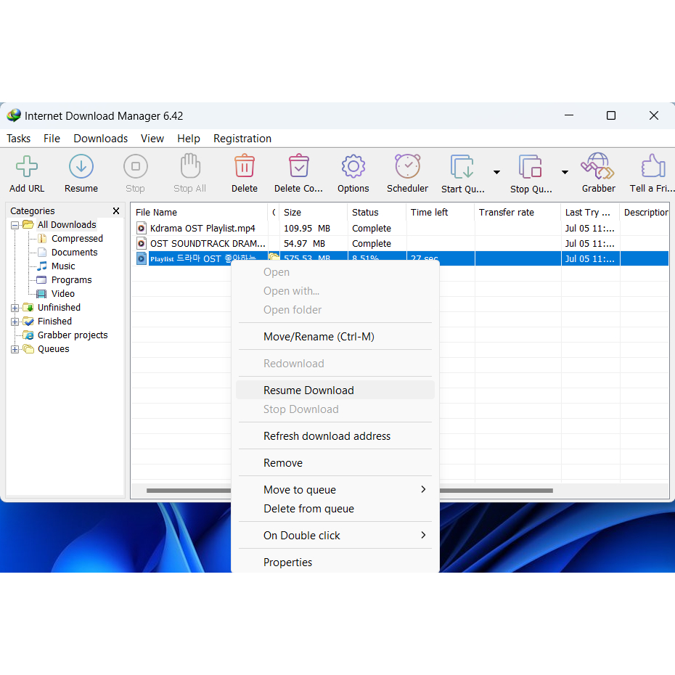
Task: Select the Unfinished category label
Action: 59,307
